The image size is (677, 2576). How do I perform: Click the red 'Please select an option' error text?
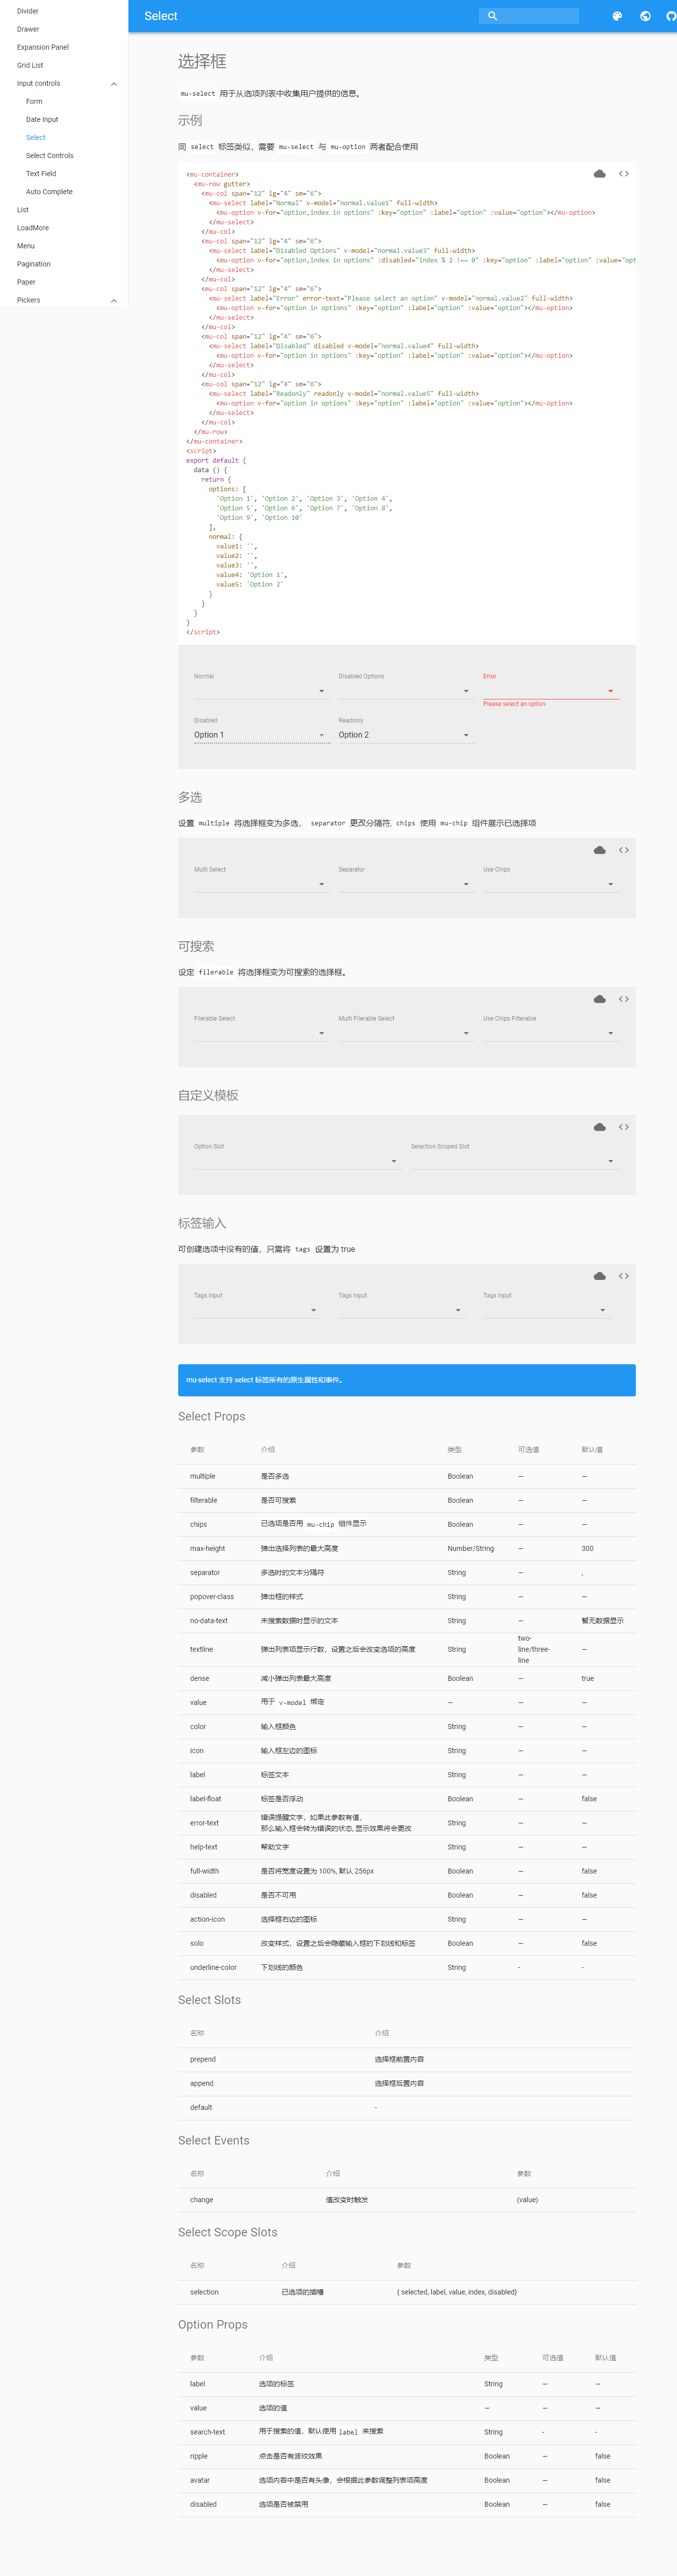click(515, 704)
